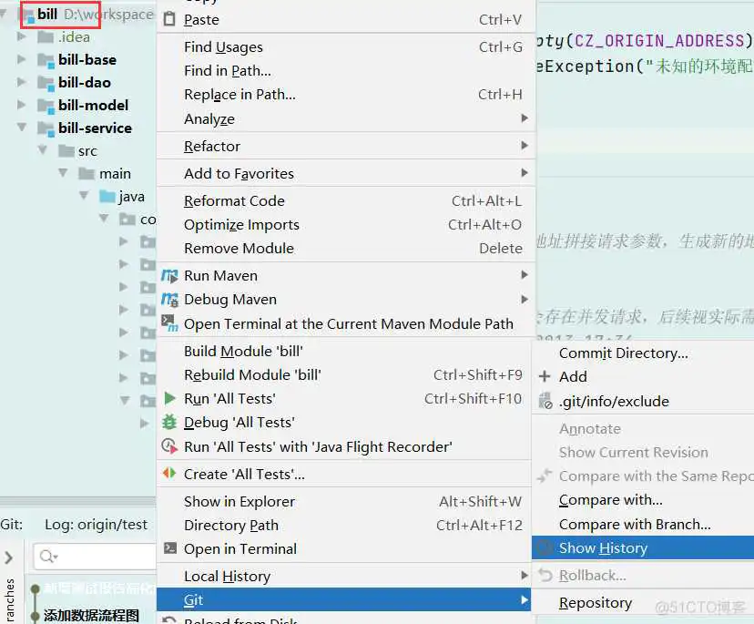This screenshot has height=624, width=754.
Task: Click the Create 'All Tests' icon
Action: [x=169, y=474]
